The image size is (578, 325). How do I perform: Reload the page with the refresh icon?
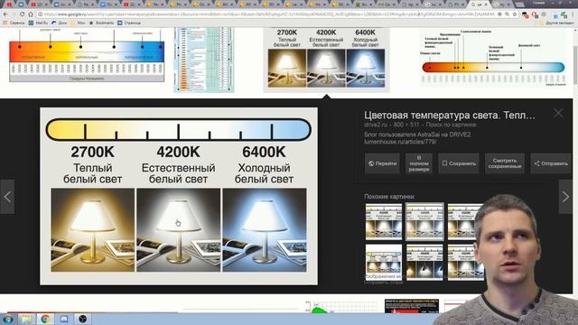coord(22,14)
